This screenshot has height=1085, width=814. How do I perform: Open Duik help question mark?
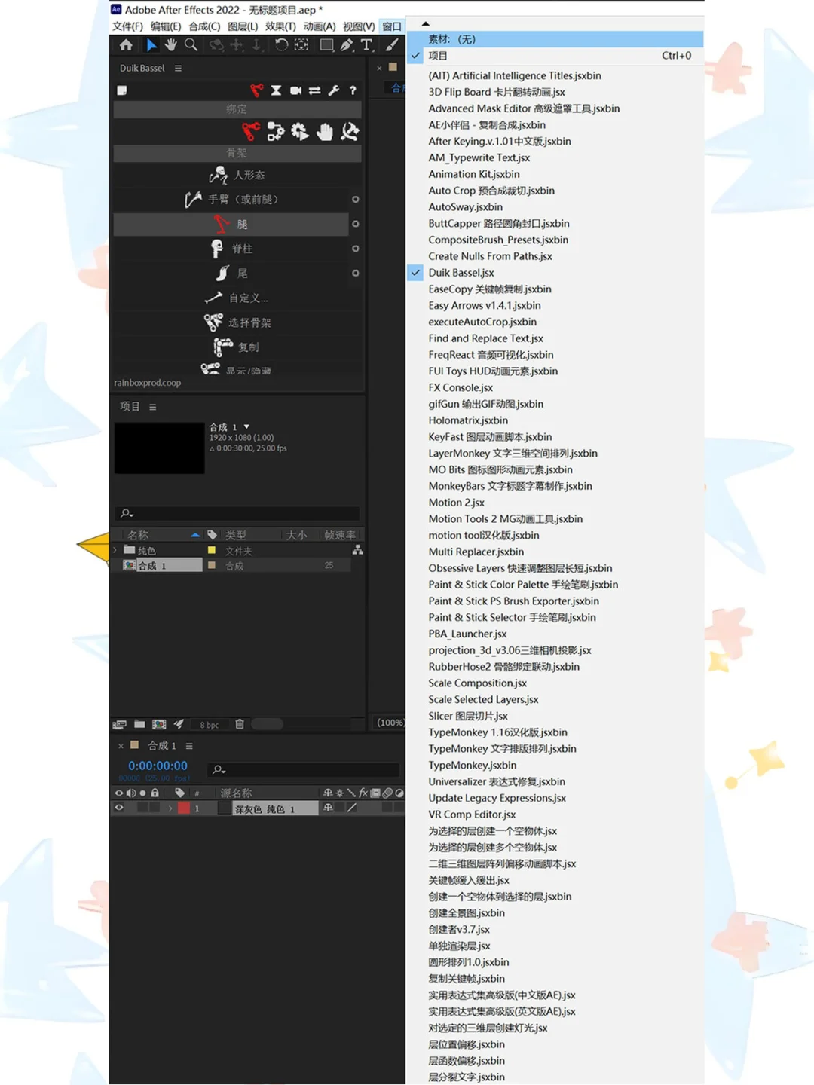[x=352, y=90]
